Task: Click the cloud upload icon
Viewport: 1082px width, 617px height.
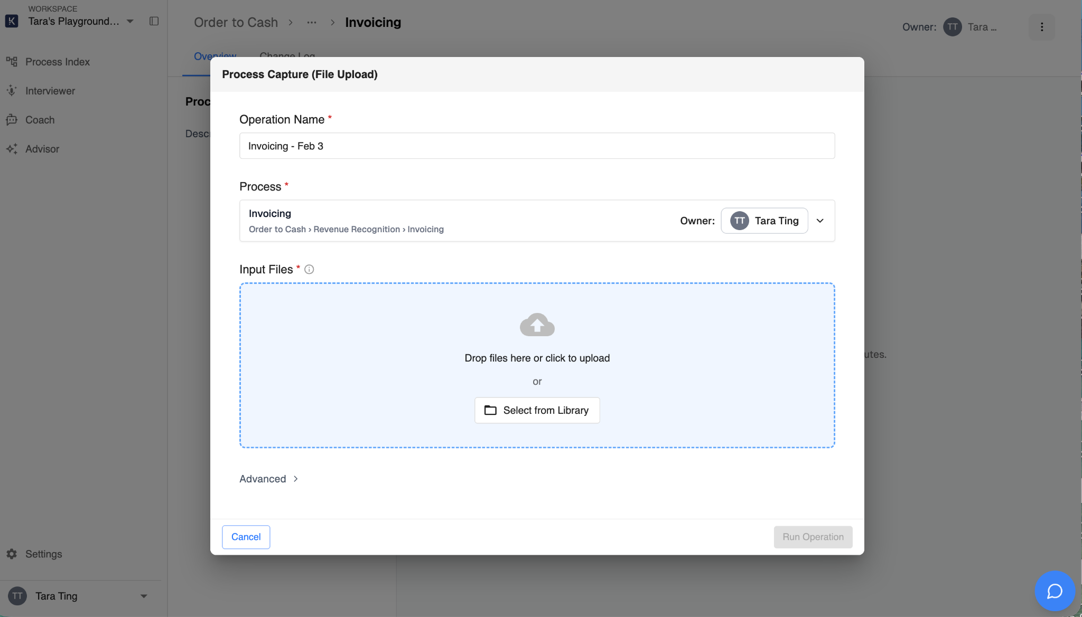Action: 537,325
